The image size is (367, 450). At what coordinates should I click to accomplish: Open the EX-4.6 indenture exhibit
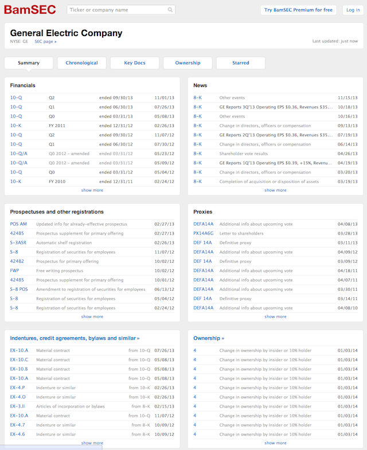pos(18,434)
